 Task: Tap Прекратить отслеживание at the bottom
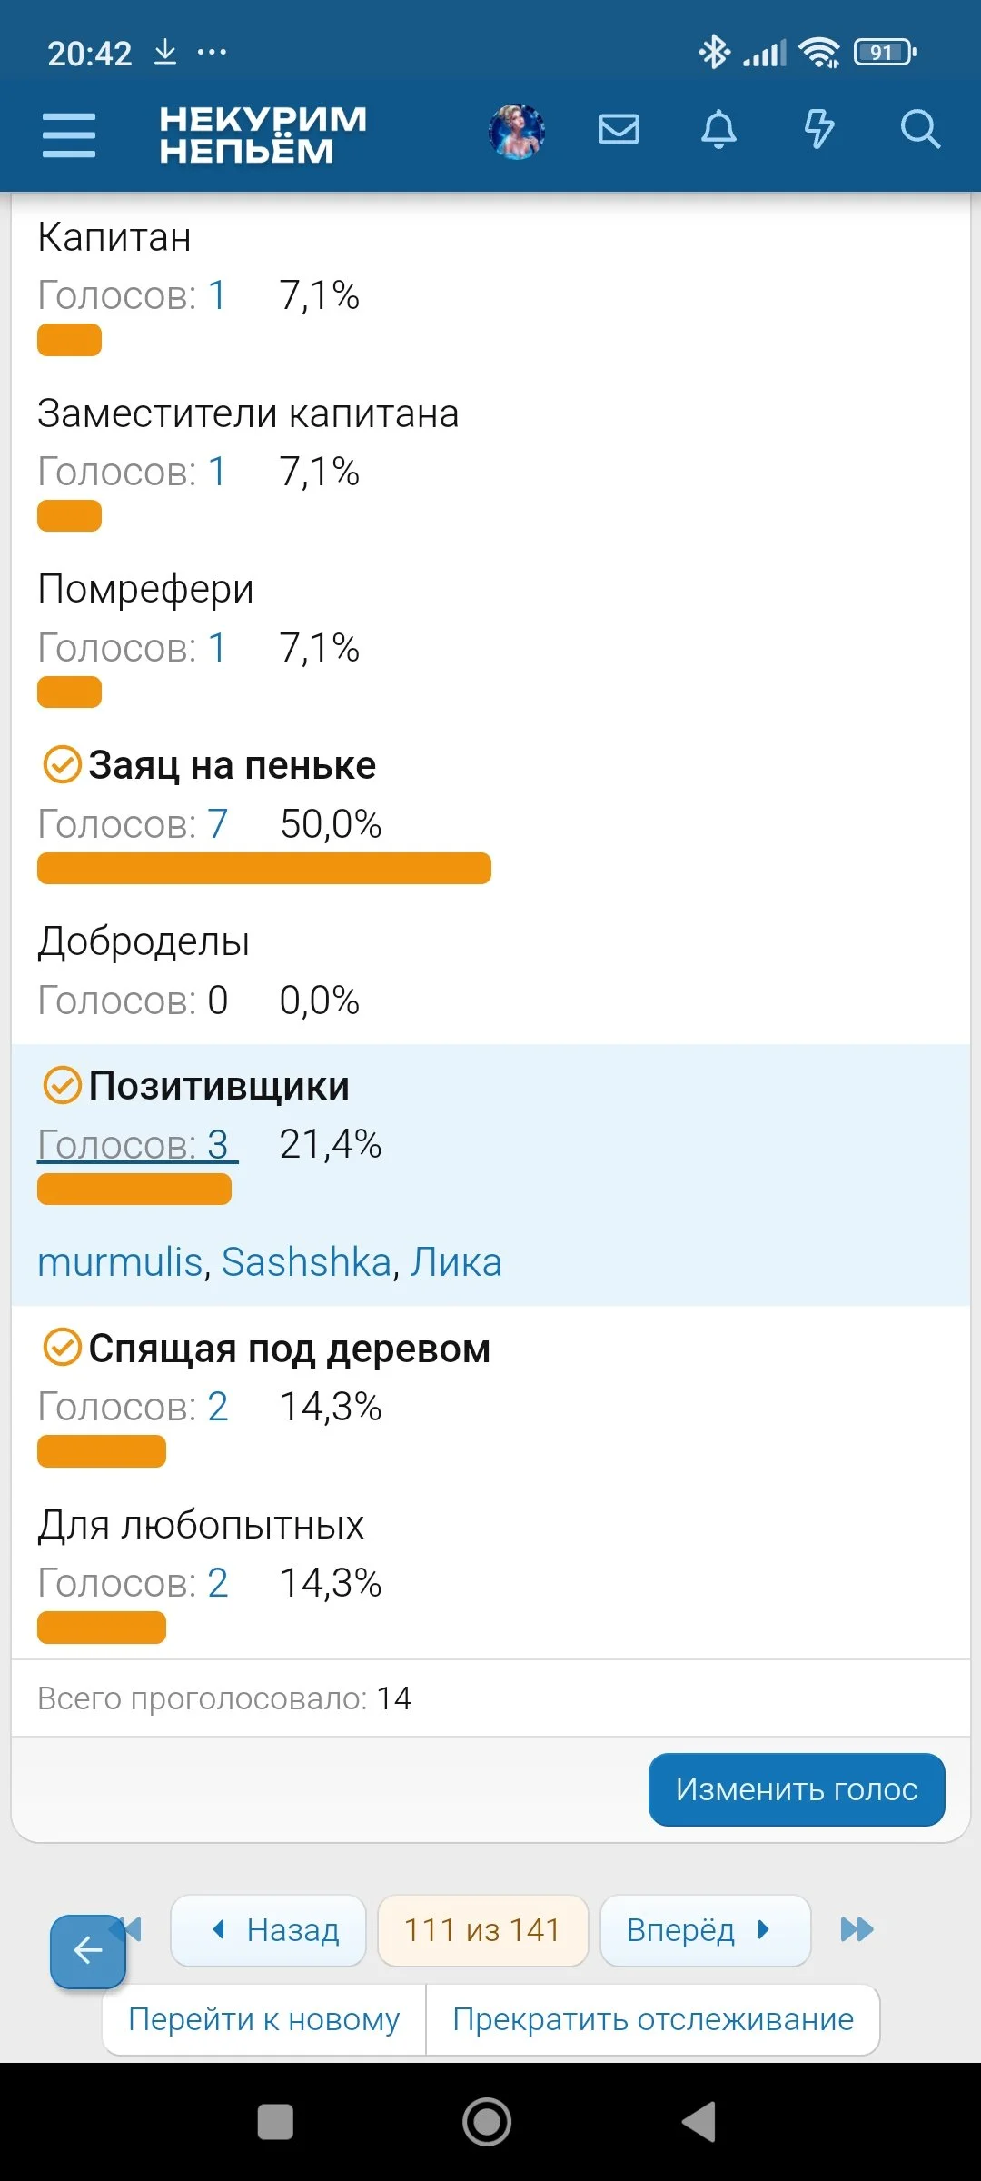click(650, 2018)
